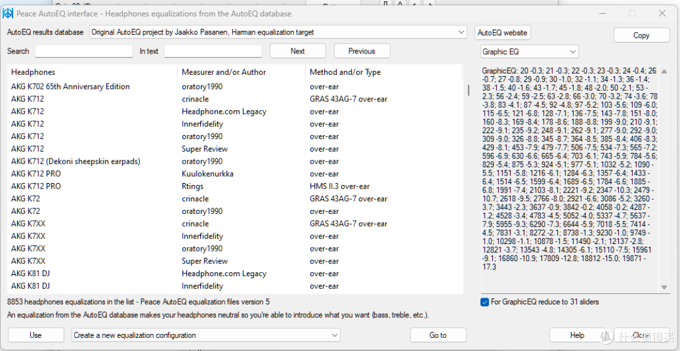Viewport: 680px width, 351px height.
Task: Uncheck For GraphicEQ reduce to 31 sliders
Action: coord(485,302)
